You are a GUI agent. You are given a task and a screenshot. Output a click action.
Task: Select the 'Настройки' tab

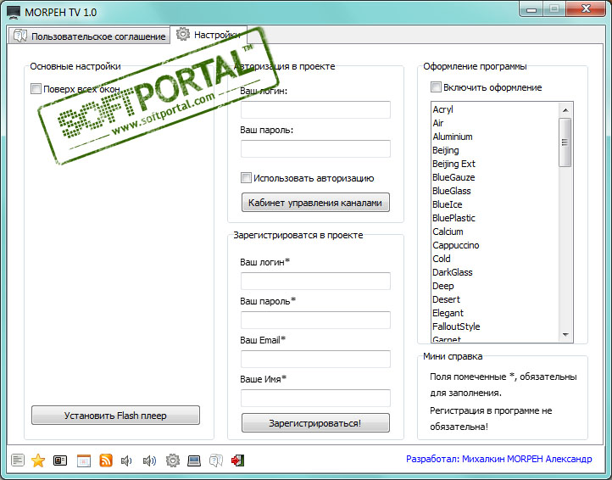[x=209, y=35]
